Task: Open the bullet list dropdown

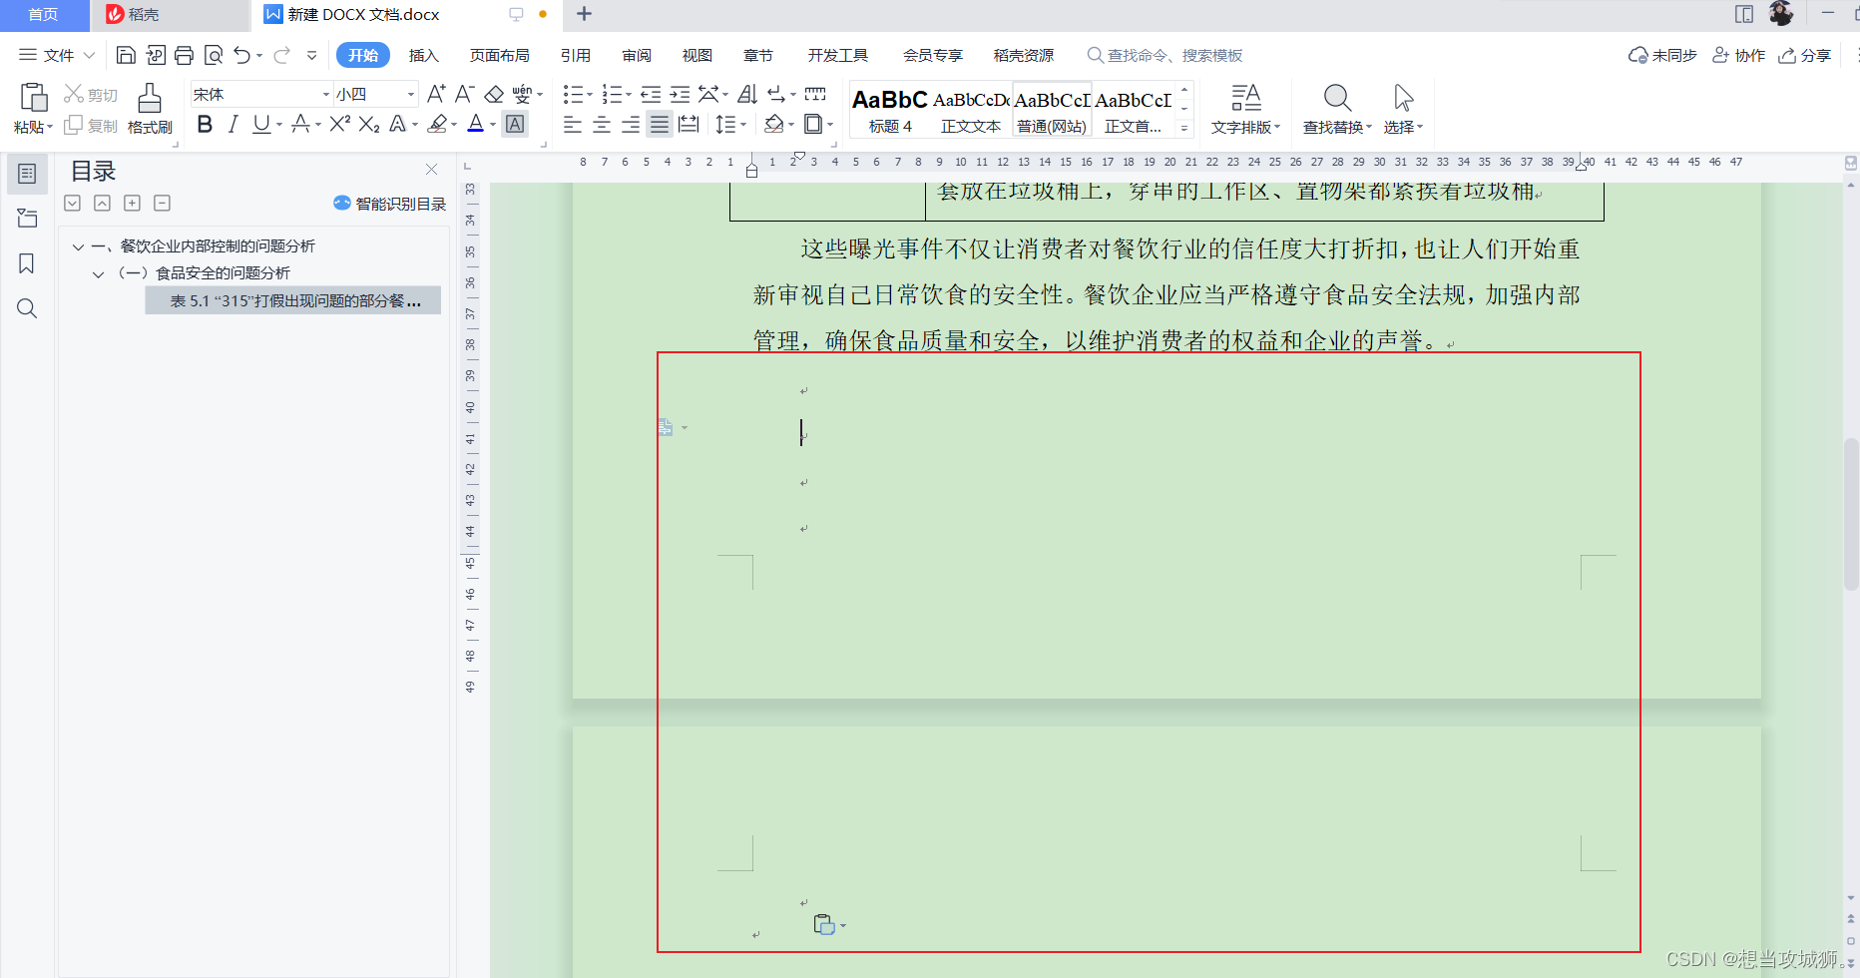Action: [590, 95]
